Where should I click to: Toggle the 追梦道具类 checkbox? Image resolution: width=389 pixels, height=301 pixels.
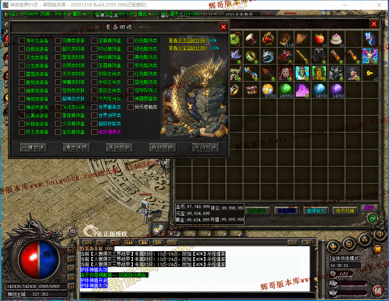94,132
